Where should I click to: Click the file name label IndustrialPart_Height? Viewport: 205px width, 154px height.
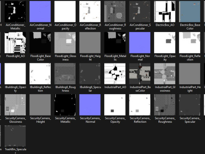[x=190, y=89]
